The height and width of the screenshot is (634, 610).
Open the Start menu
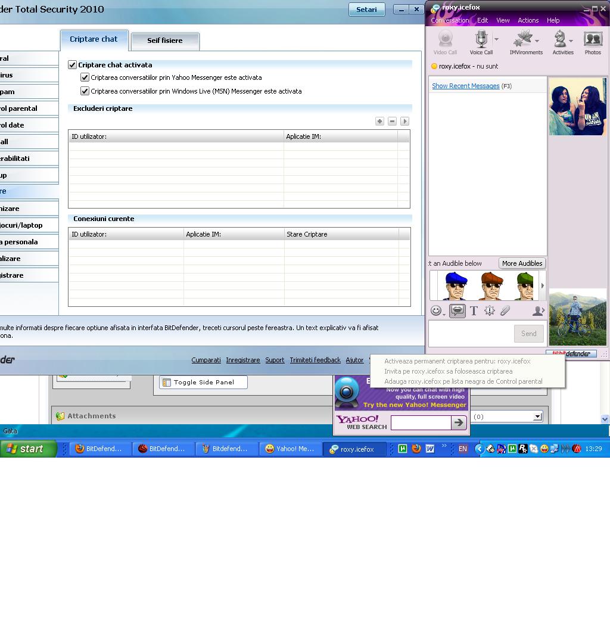pyautogui.click(x=28, y=449)
